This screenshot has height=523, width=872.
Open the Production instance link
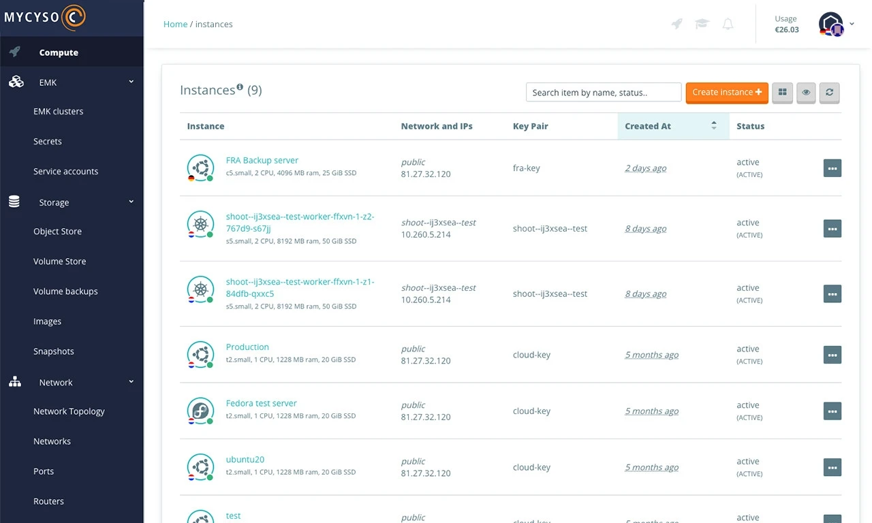coord(247,347)
